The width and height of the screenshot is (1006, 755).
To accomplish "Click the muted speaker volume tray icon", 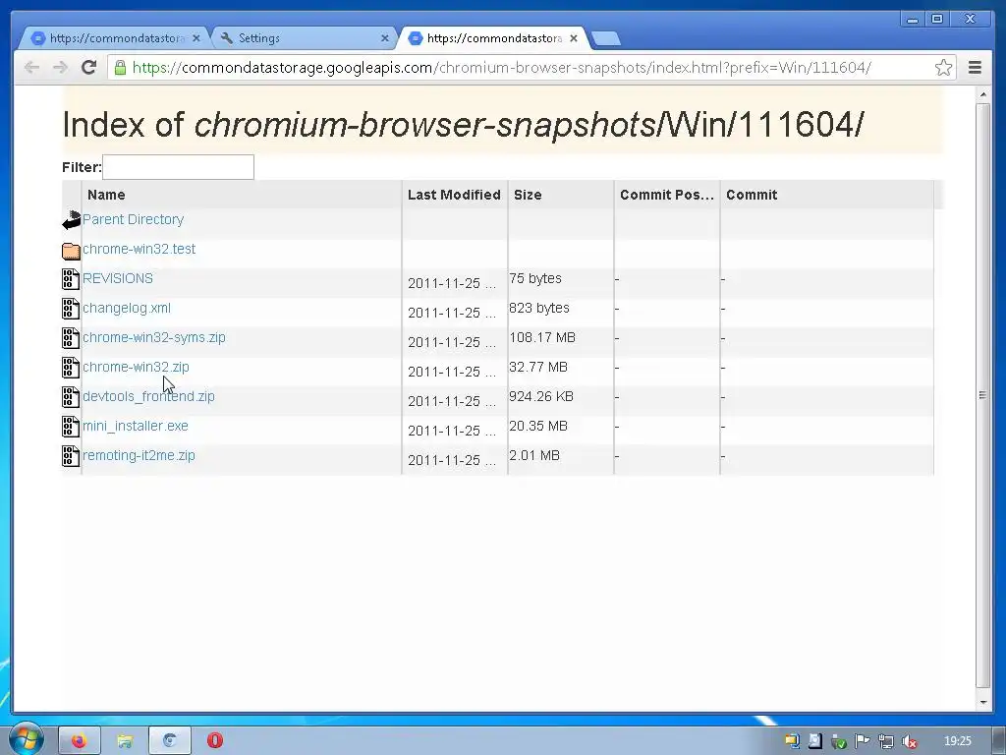I will point(909,741).
